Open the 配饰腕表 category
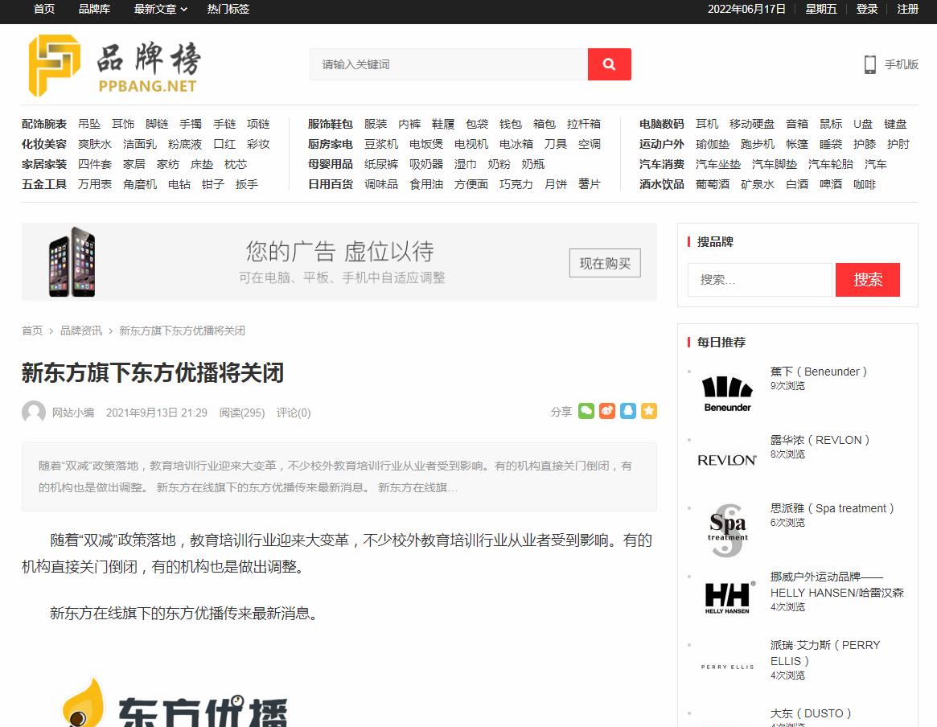The width and height of the screenshot is (937, 727). 44,124
